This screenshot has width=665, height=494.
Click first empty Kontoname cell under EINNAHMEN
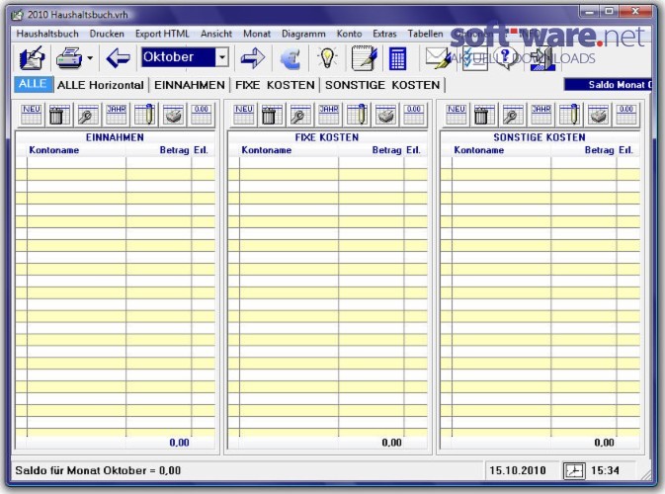pos(76,162)
